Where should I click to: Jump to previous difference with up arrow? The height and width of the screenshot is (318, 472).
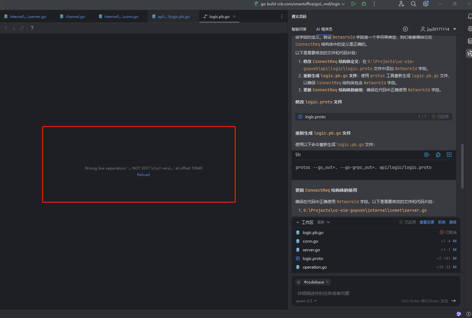[x=6, y=28]
